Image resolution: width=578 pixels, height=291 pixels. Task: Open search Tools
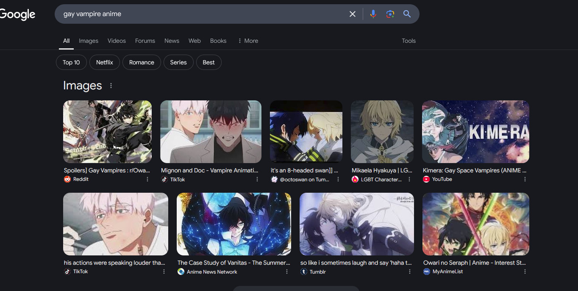pos(408,41)
